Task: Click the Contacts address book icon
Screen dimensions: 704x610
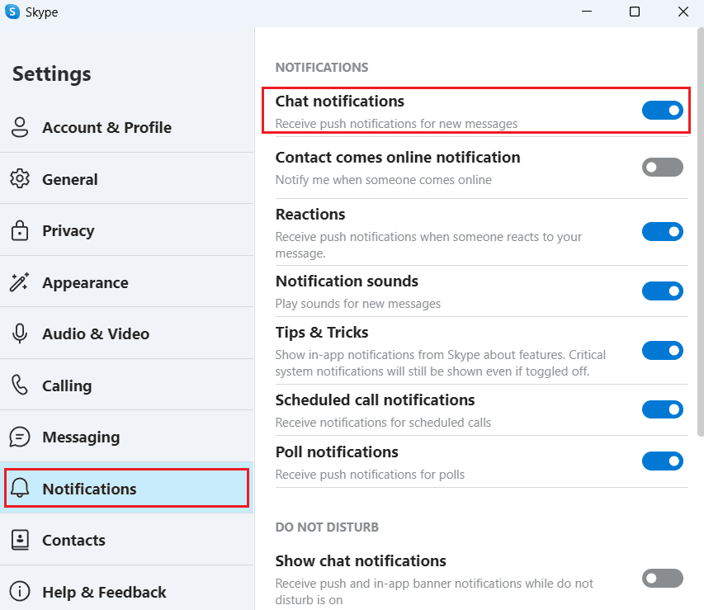Action: click(20, 540)
